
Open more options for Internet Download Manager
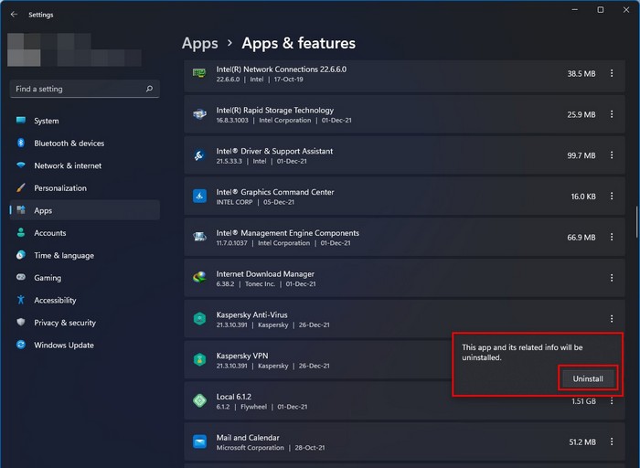612,278
